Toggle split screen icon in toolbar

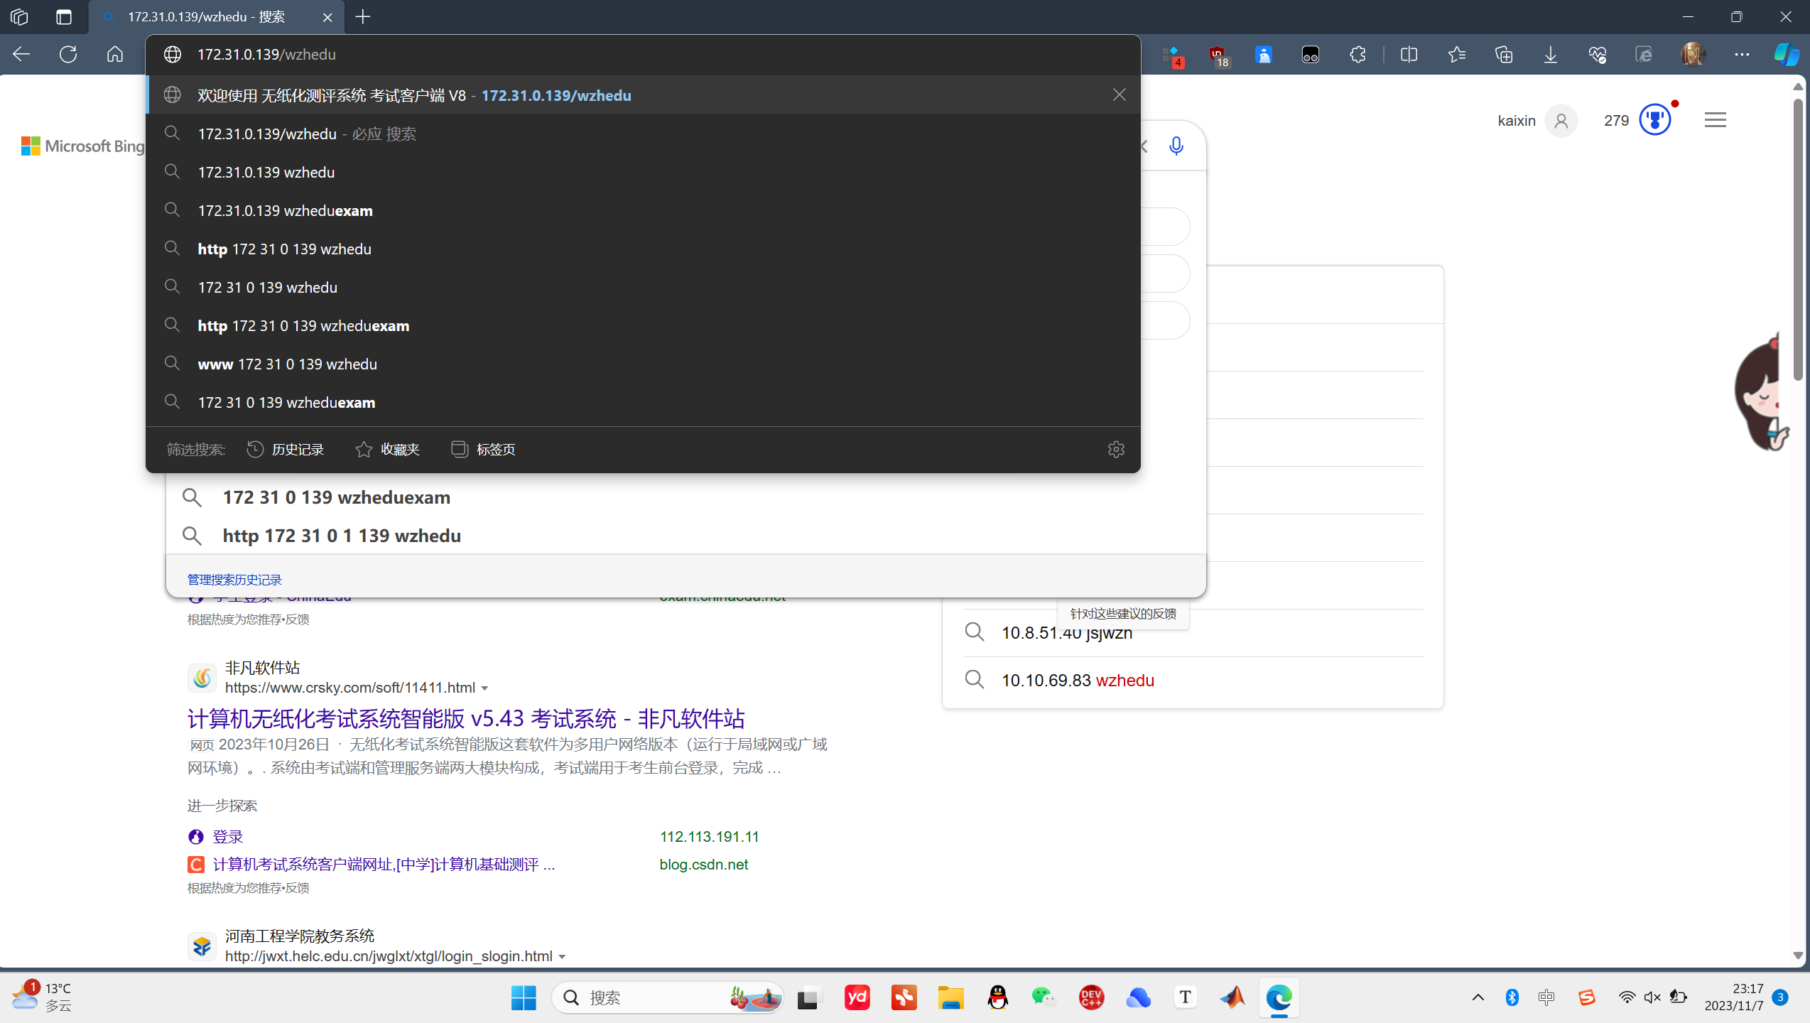tap(1409, 54)
